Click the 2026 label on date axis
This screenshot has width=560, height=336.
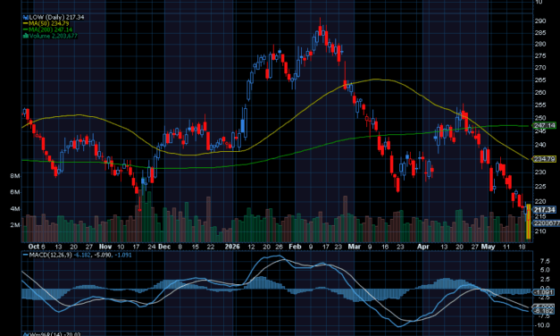pyautogui.click(x=232, y=247)
